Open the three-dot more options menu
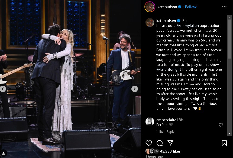Viewport: 233px width, 158px height. tap(224, 7)
